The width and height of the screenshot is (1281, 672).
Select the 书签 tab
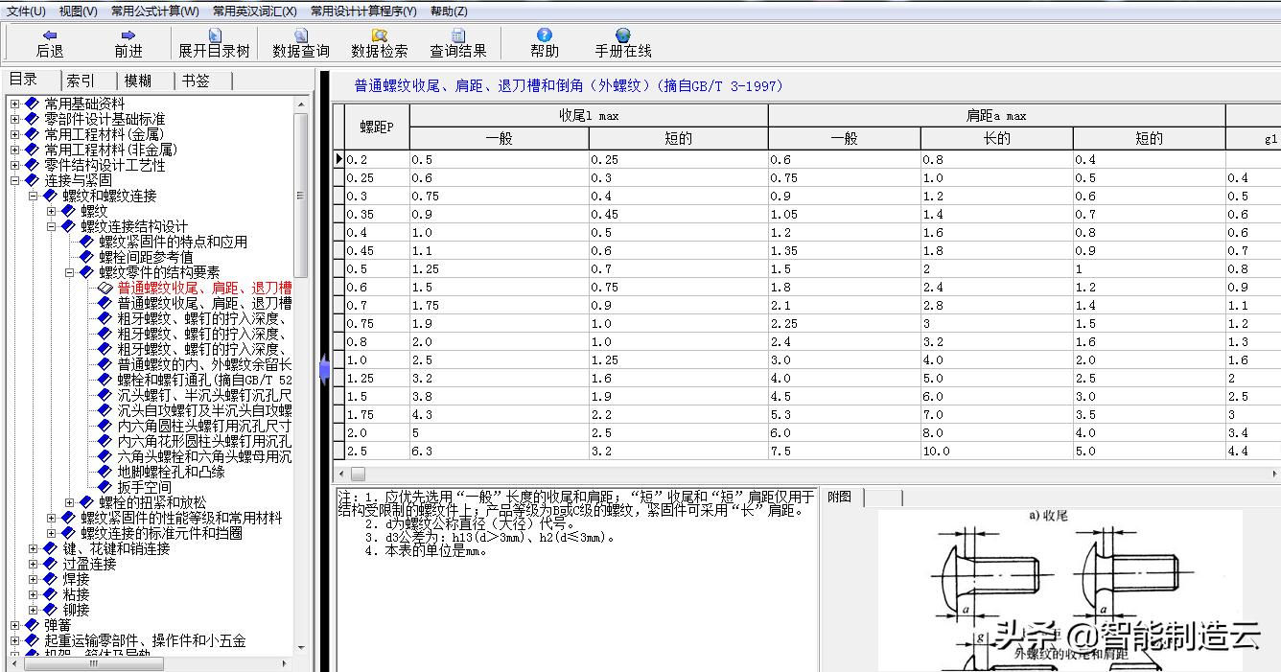[197, 80]
